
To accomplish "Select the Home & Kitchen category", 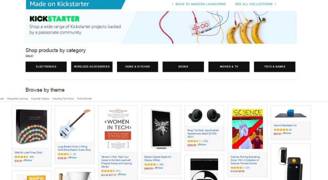I will point(137,67).
